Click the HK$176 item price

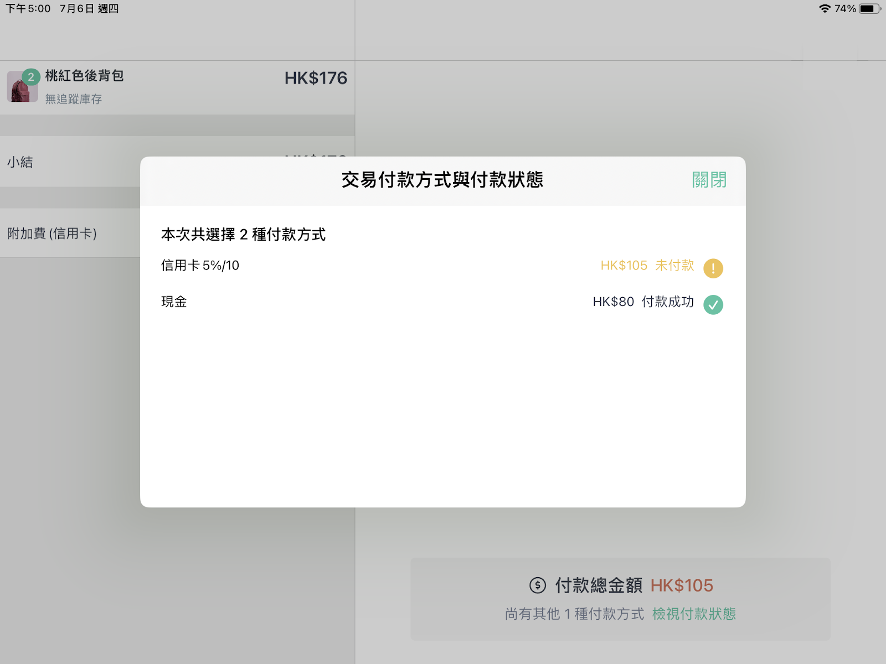316,78
